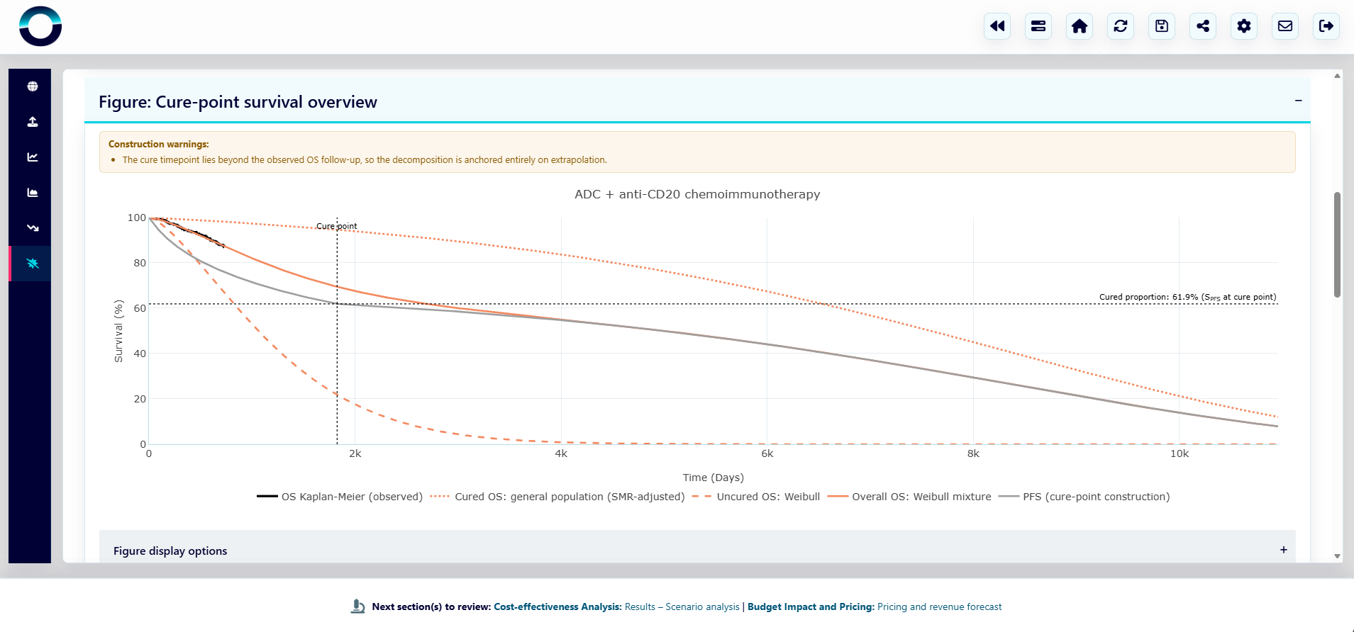The width and height of the screenshot is (1354, 632).
Task: Open the upload icon in left sidebar
Action: 33,122
